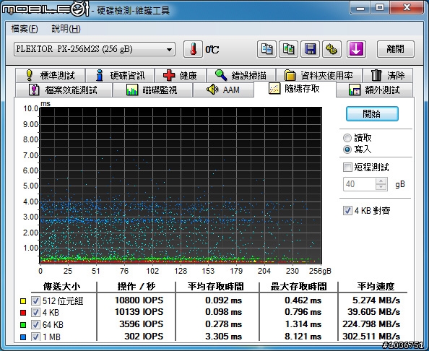
Task: Click the floppy disk save icon
Action: click(310, 49)
